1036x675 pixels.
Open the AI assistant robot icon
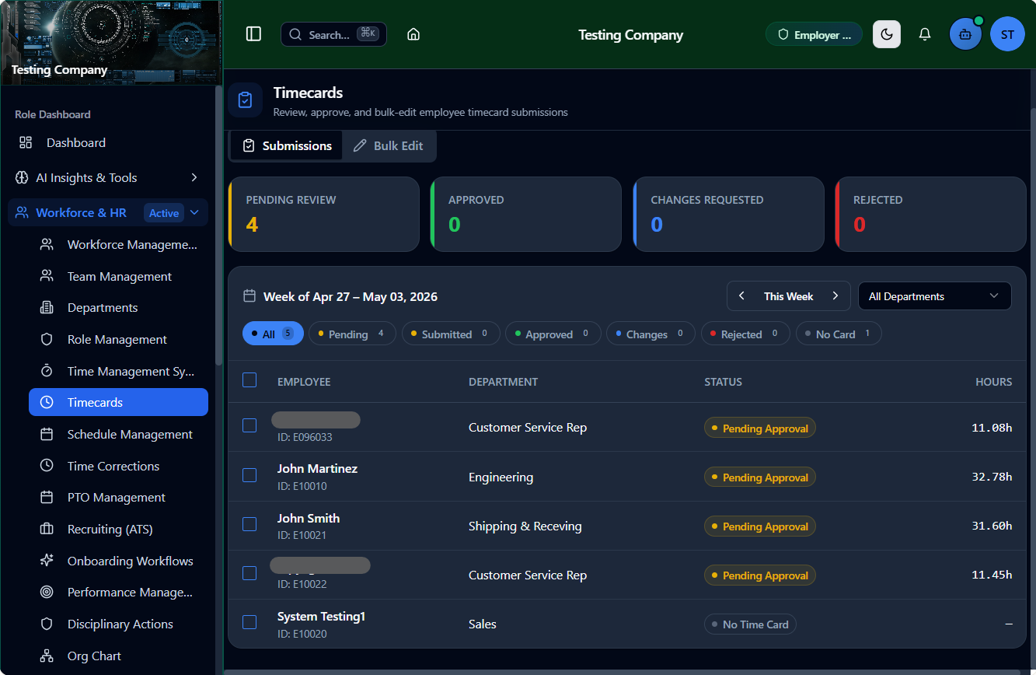click(x=965, y=34)
